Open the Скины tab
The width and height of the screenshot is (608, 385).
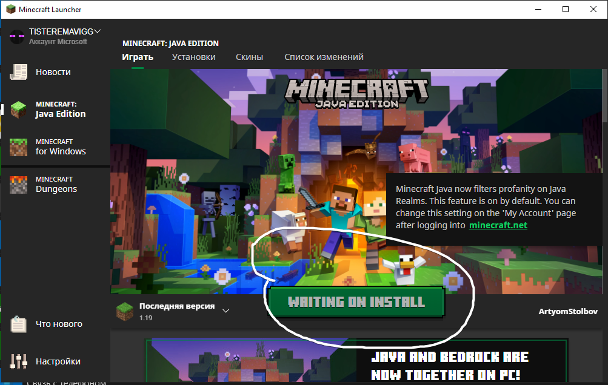249,57
